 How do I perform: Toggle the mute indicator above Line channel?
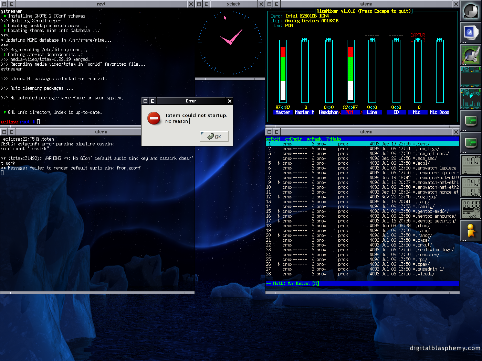click(372, 40)
